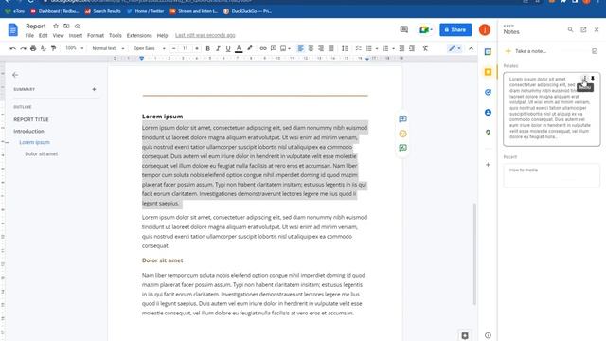This screenshot has width=606, height=341.
Task: Center align the text
Action: click(x=311, y=48)
